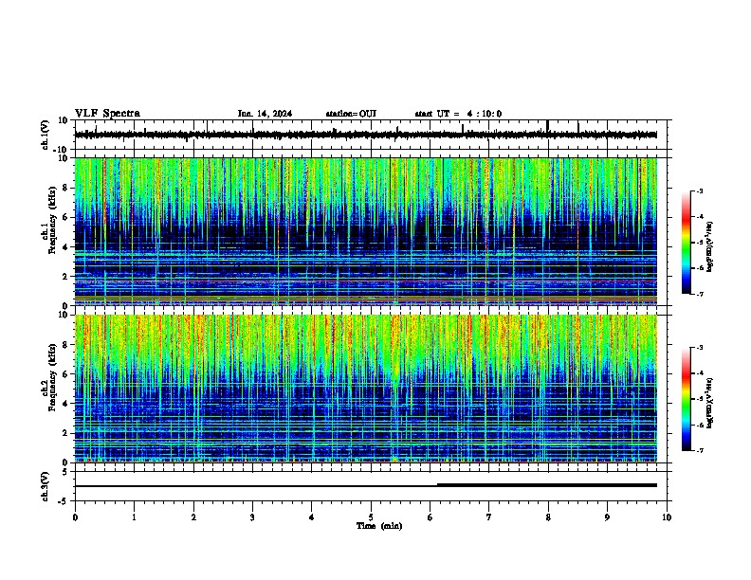Screen dimensions: 751x580
Task: Click the 8 kHz tick on ch.1 frequency axis
Action: (x=65, y=188)
